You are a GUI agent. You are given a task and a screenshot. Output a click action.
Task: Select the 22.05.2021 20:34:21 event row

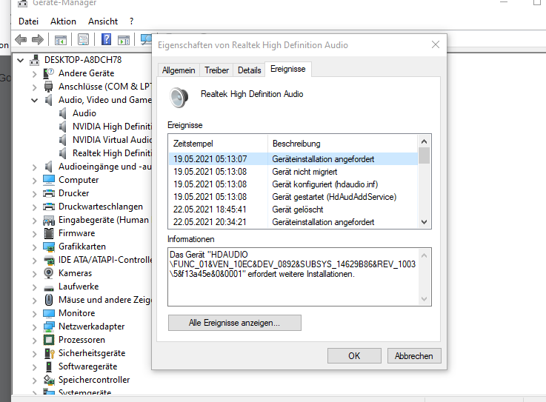click(293, 221)
